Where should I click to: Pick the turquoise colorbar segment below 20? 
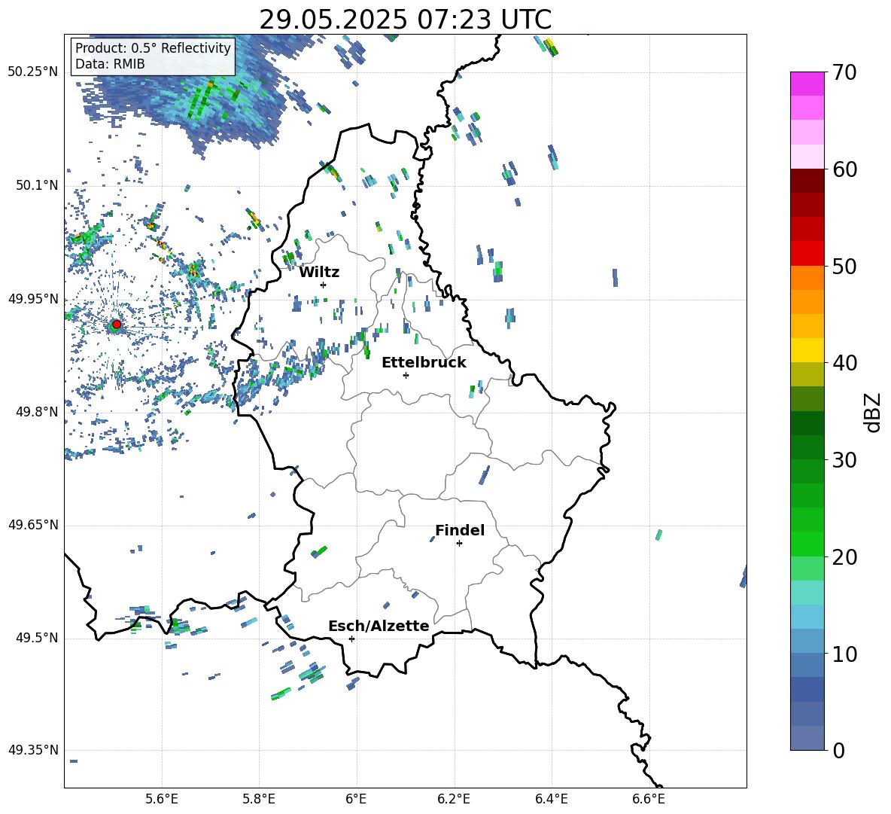coord(807,593)
